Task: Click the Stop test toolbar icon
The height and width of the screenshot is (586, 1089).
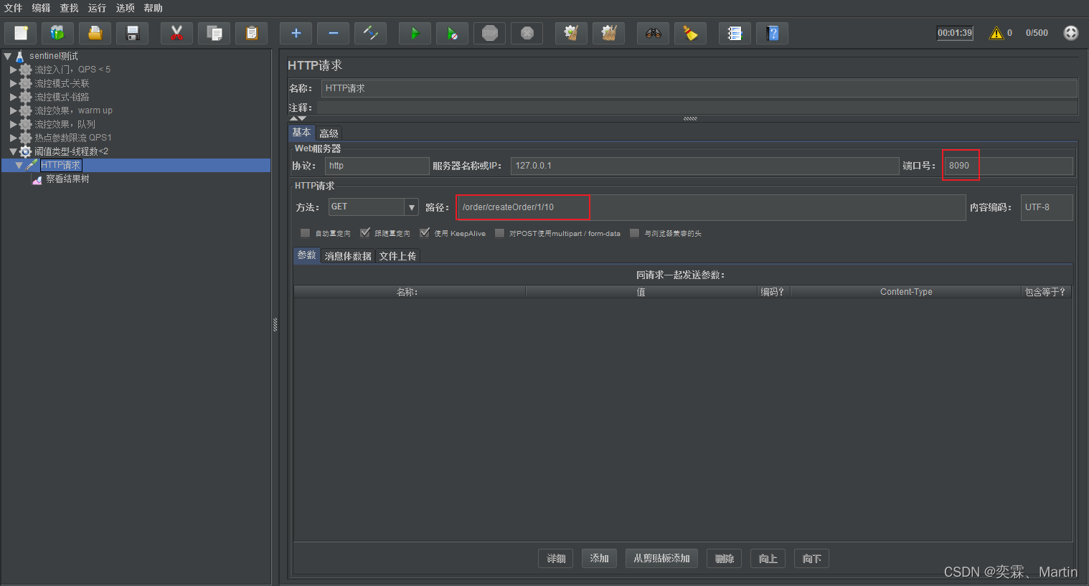Action: 490,33
